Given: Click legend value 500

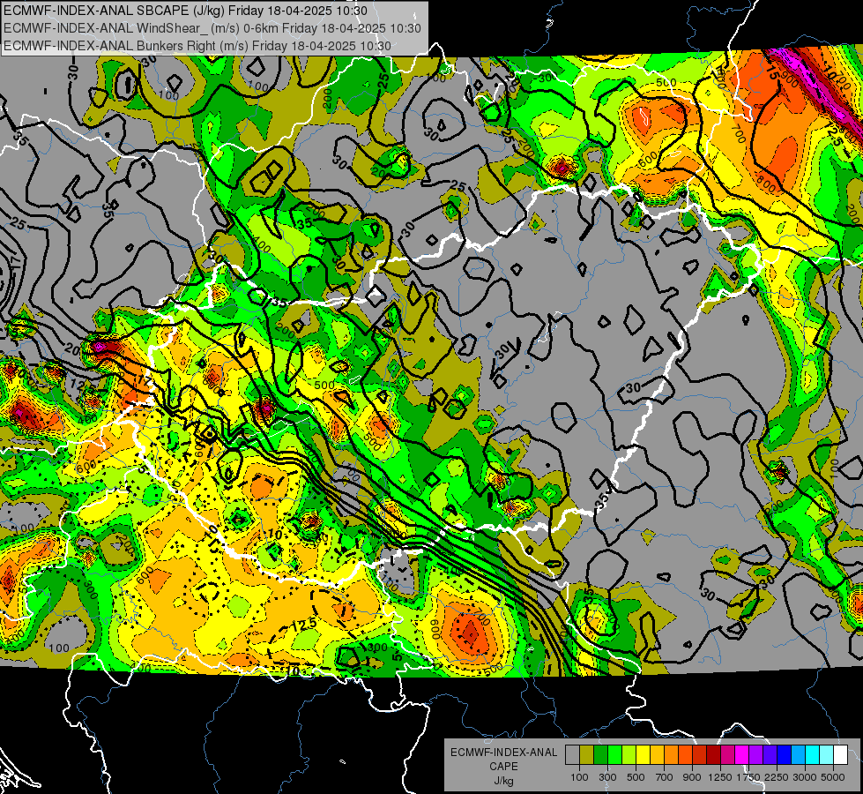Looking at the screenshot, I should point(636,777).
